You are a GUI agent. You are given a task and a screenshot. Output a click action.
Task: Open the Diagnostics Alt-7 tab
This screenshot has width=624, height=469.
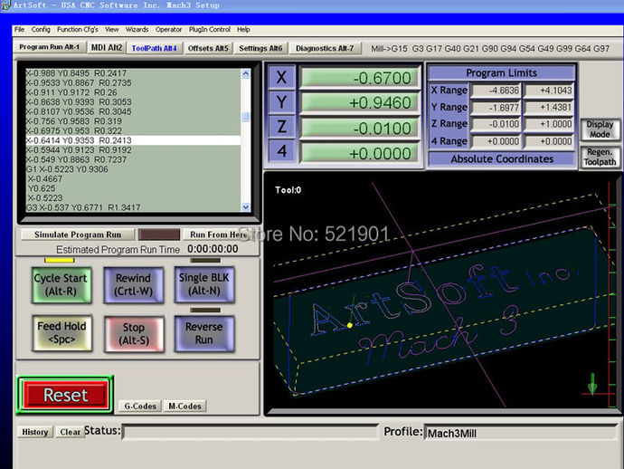[325, 48]
